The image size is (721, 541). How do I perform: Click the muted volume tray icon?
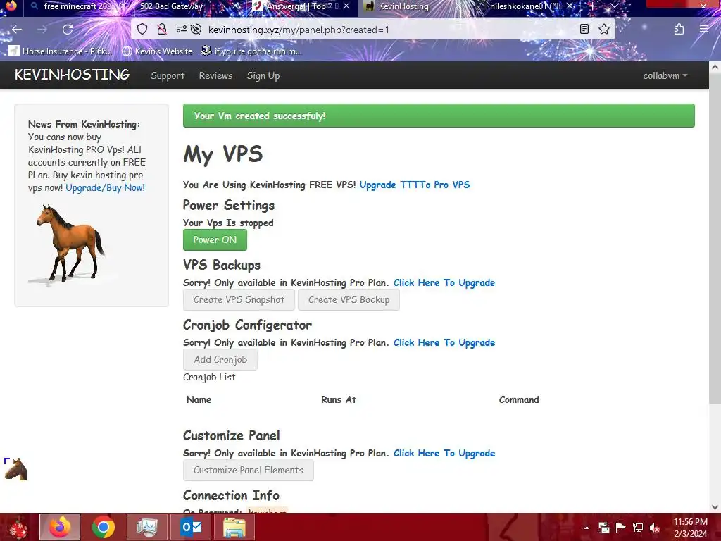point(655,527)
